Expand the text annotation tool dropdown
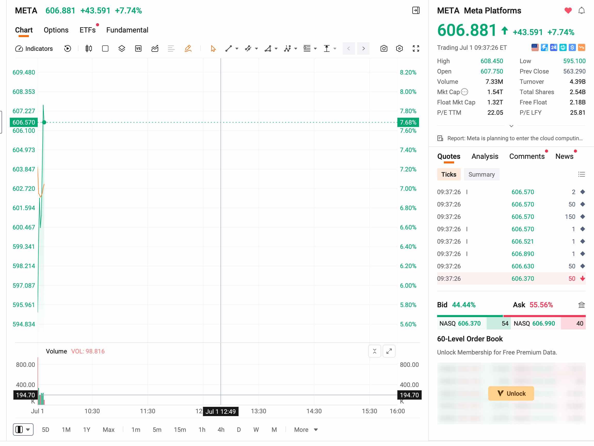Screen dimensions: 594x446 pyautogui.click(x=335, y=48)
